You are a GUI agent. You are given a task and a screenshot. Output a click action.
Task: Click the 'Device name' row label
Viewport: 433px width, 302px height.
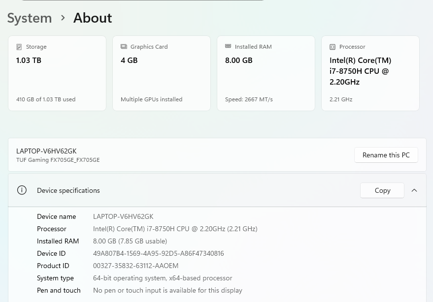(x=56, y=216)
